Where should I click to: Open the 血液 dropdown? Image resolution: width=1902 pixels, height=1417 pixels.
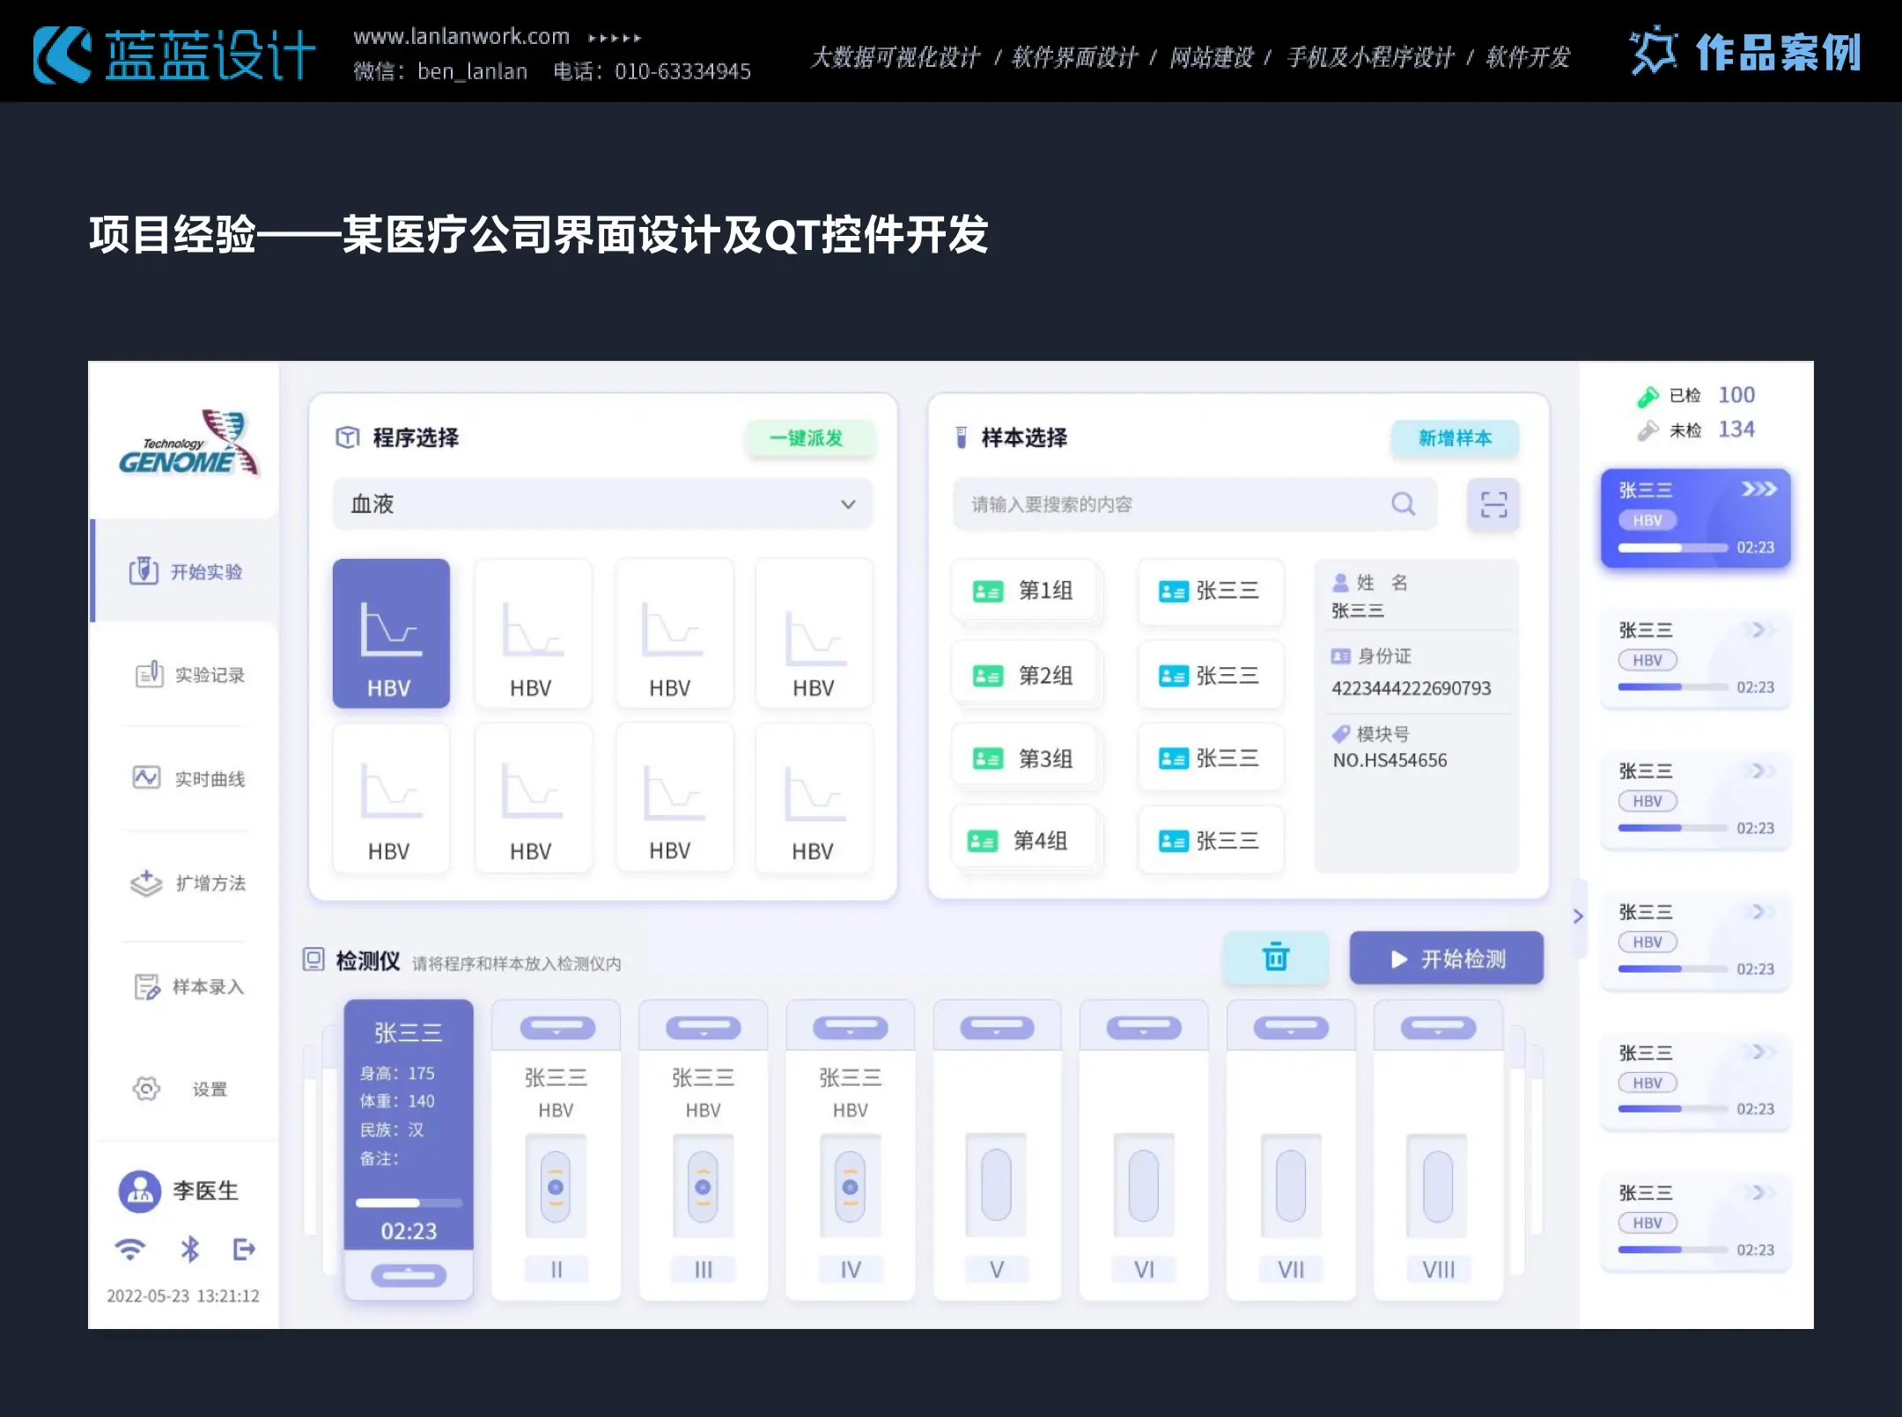[x=848, y=503]
